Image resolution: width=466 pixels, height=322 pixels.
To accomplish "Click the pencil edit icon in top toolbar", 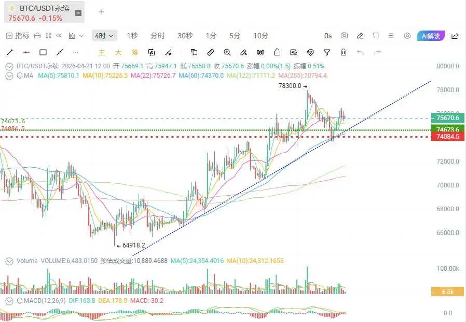I will 360,36.
